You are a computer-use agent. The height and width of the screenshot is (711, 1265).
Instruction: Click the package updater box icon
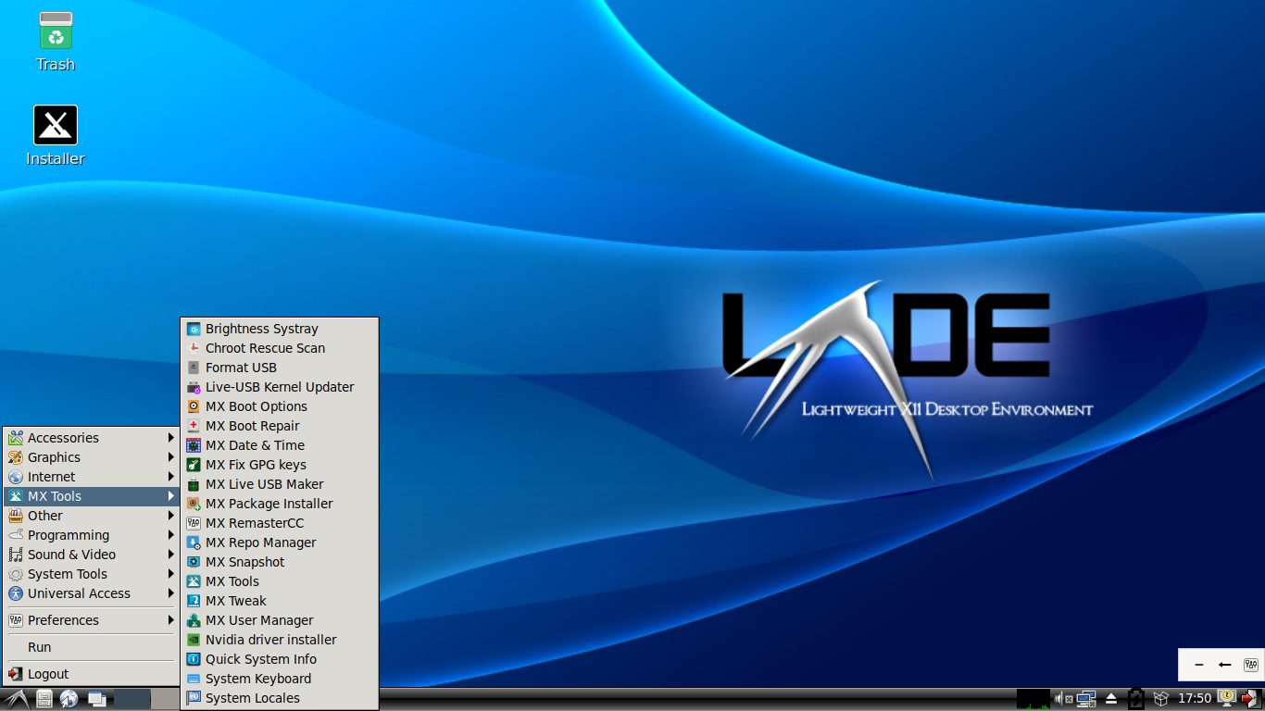pyautogui.click(x=1161, y=698)
